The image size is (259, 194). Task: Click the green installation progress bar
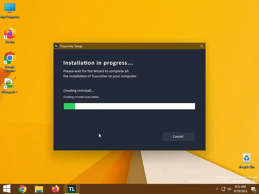point(129,106)
